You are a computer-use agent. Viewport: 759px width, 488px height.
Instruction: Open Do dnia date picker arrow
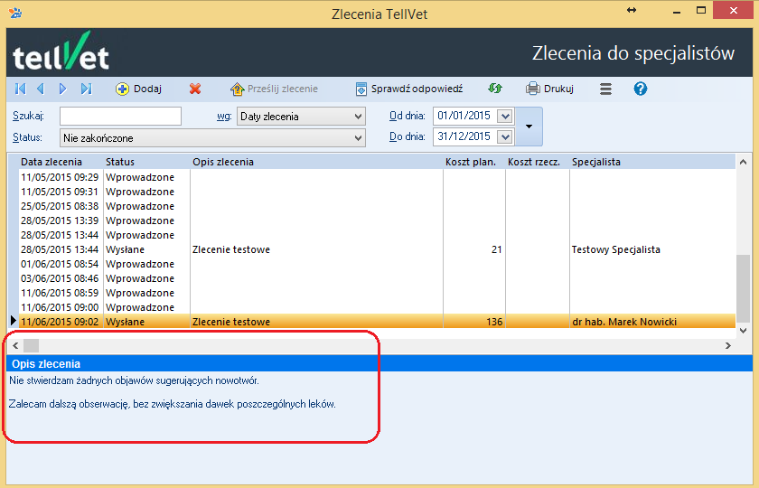pyautogui.click(x=504, y=137)
